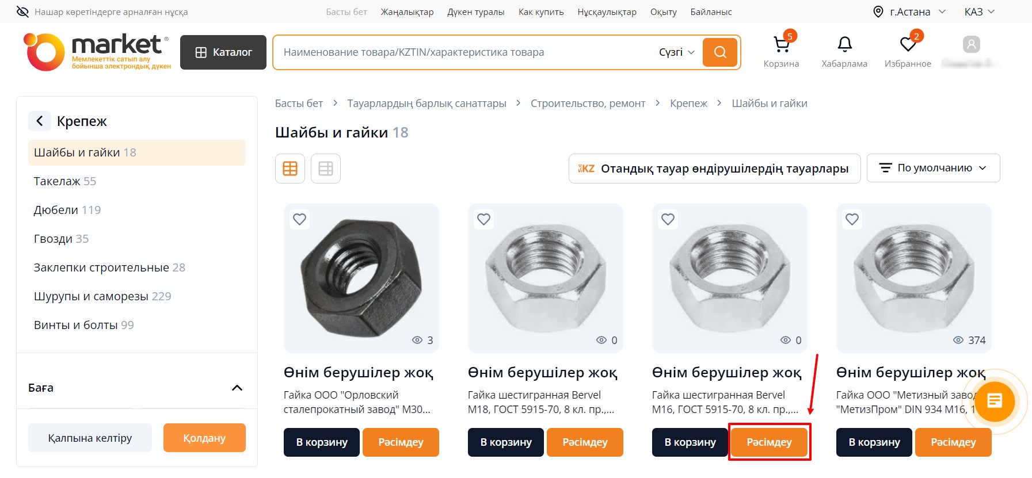
Task: Click the market logo
Action: tap(97, 52)
